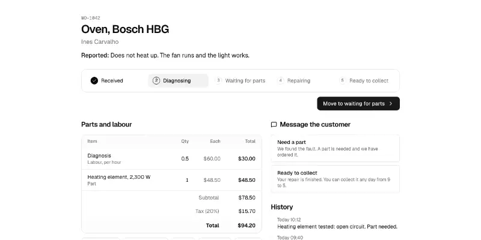Screen dimensions: 481x240
Task: Select the Waiting for parts stage label
Action: pos(245,81)
